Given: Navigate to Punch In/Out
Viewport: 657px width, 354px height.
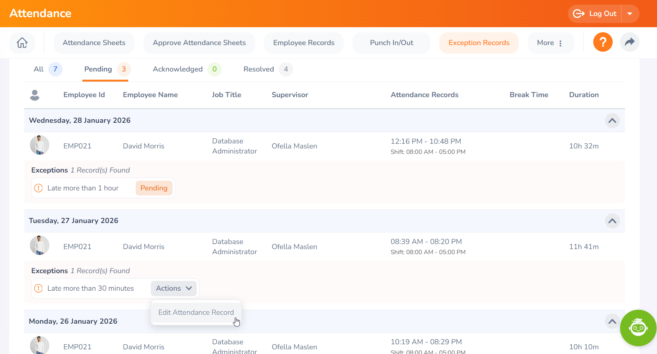Looking at the screenshot, I should (x=391, y=43).
